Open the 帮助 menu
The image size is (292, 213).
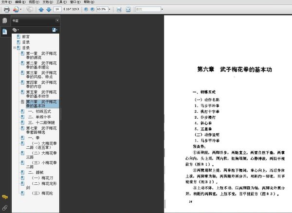pyautogui.click(x=89, y=2)
